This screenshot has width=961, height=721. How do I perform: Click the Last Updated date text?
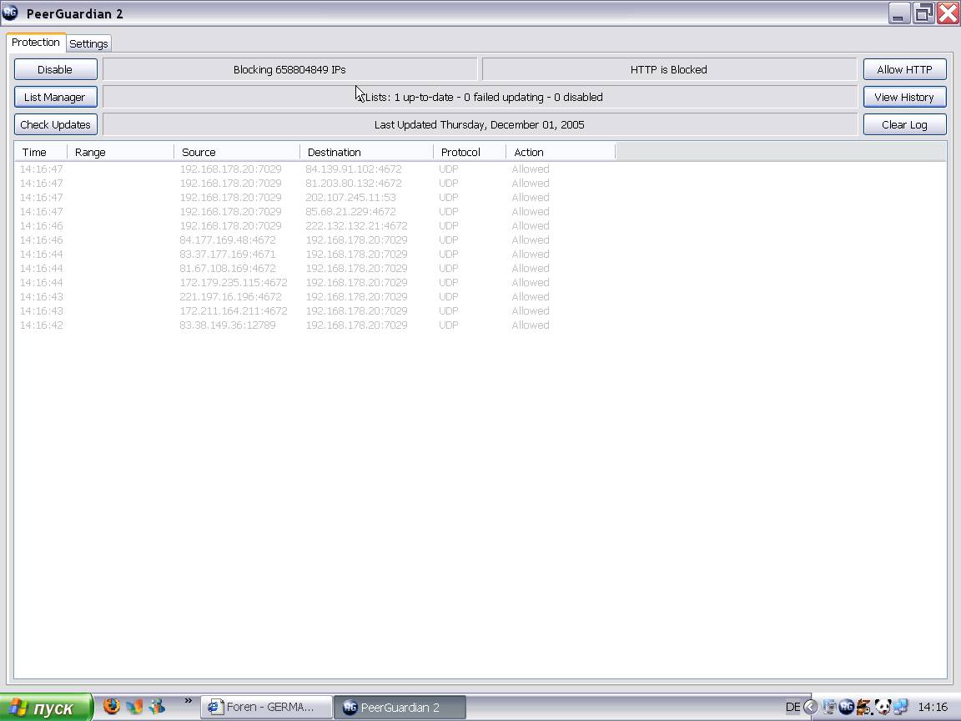point(480,124)
